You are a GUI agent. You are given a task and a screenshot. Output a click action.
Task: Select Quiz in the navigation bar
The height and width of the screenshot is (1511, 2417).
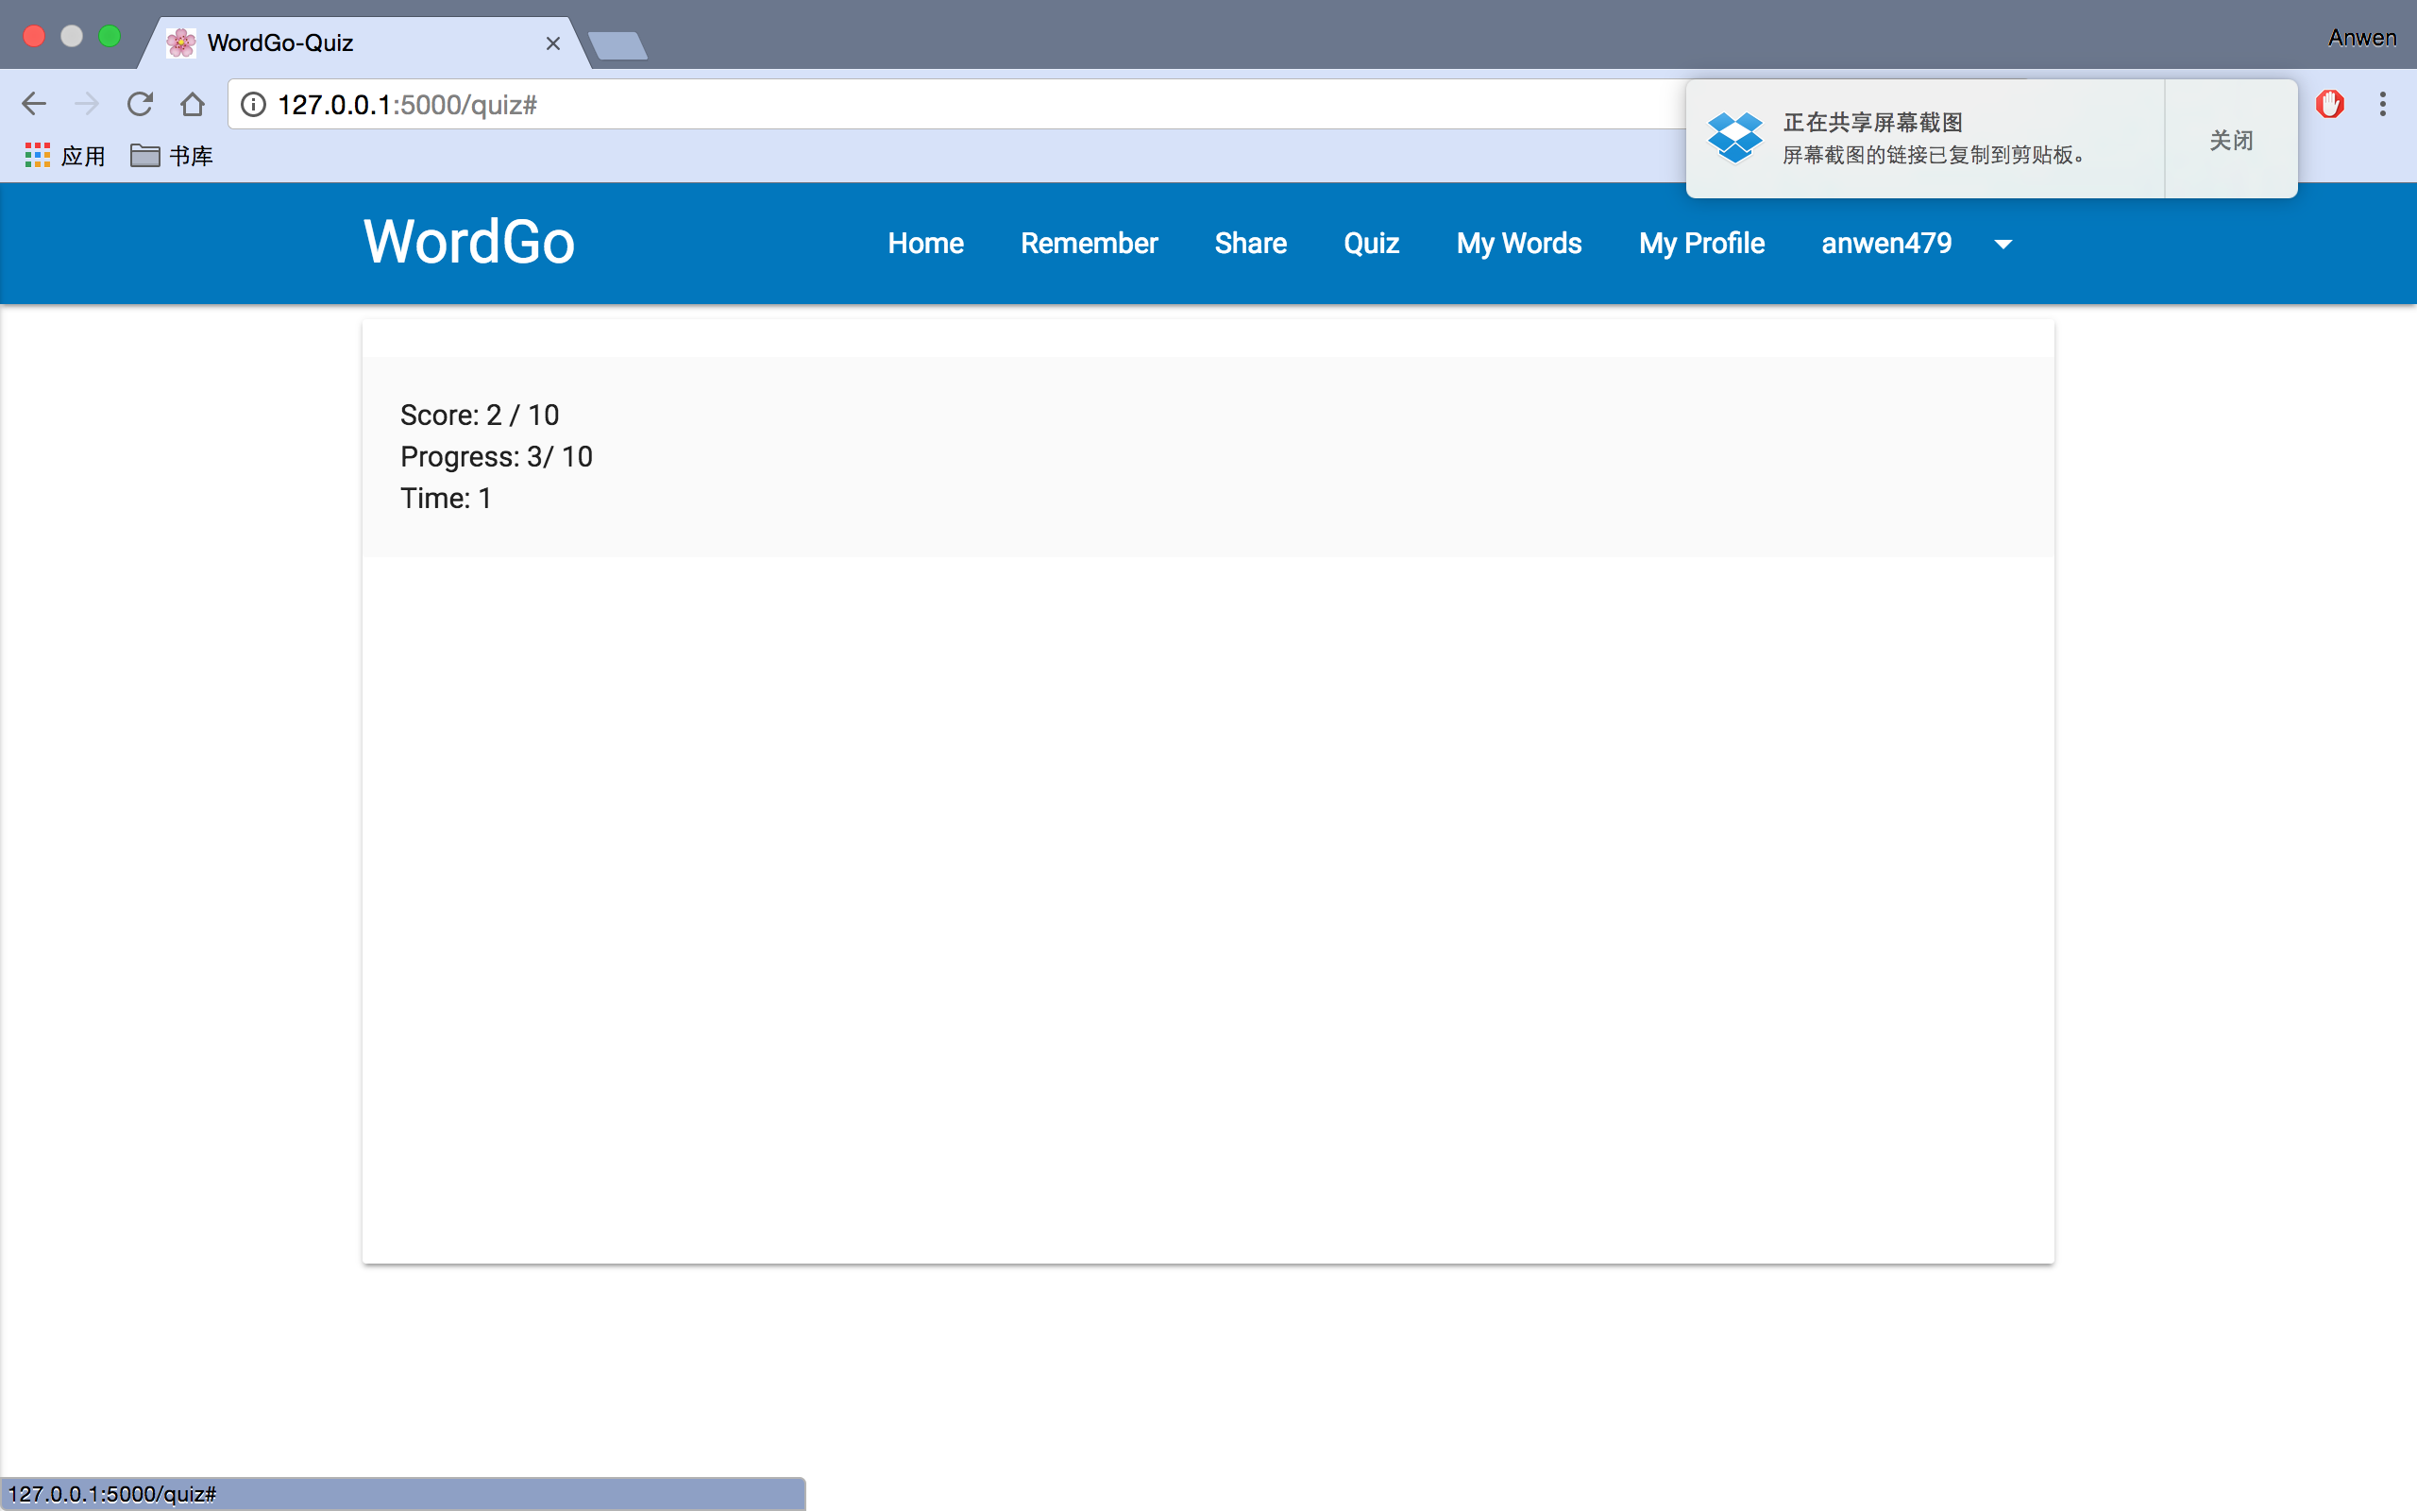tap(1370, 244)
